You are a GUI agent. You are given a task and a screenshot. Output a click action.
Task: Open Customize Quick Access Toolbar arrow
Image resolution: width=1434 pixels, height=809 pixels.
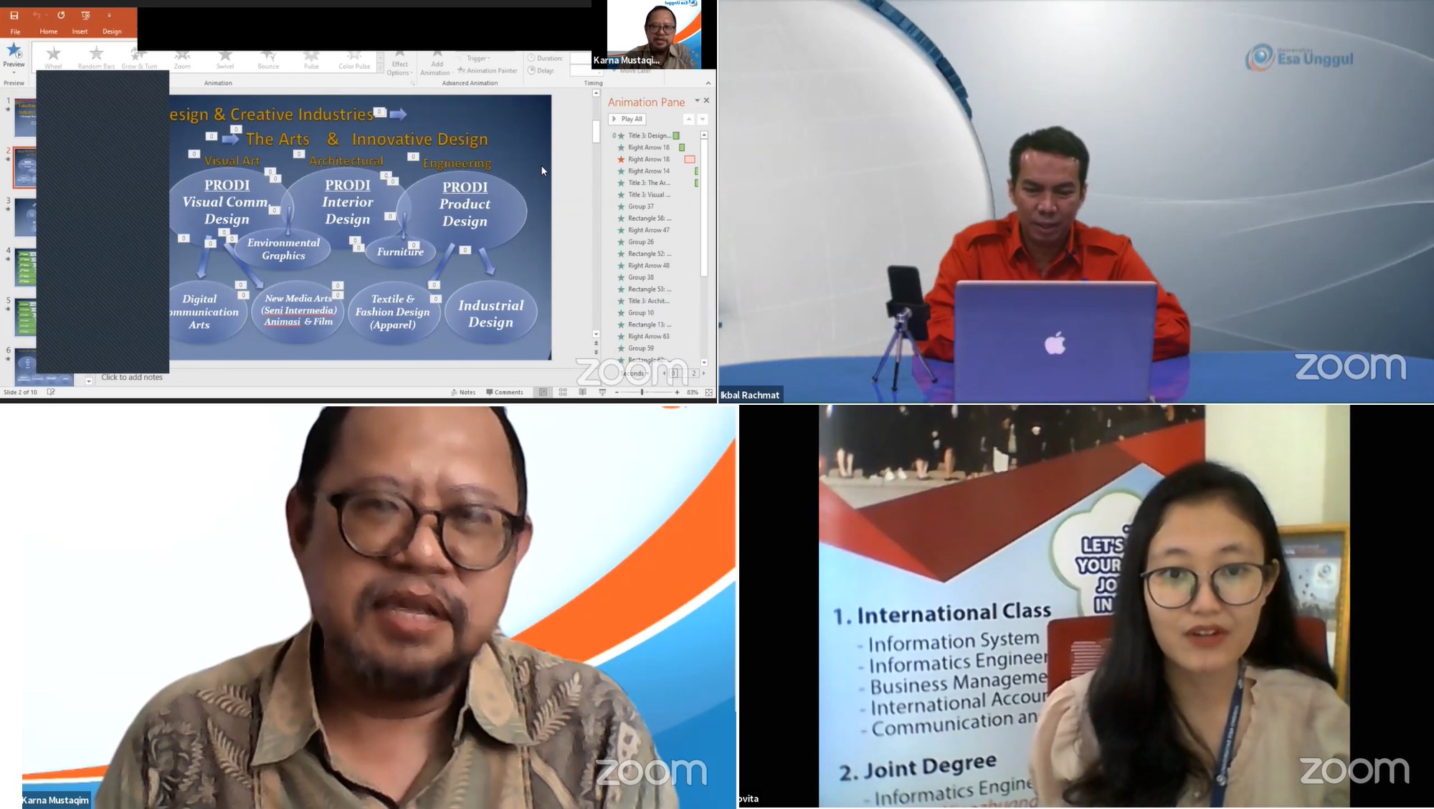pyautogui.click(x=110, y=15)
